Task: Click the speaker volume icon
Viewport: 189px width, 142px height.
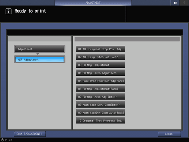Action: (175, 3)
